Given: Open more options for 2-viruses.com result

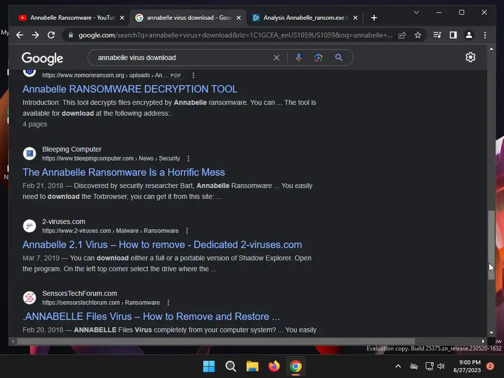Looking at the screenshot, I should (187, 231).
